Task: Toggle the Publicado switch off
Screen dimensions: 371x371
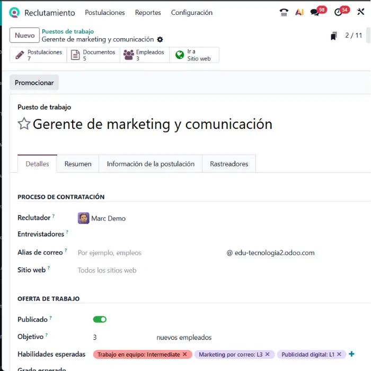Action: 100,320
